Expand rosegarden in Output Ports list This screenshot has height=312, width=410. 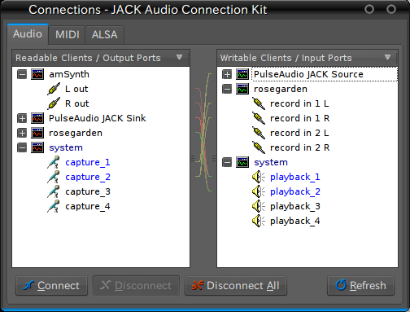[22, 133]
